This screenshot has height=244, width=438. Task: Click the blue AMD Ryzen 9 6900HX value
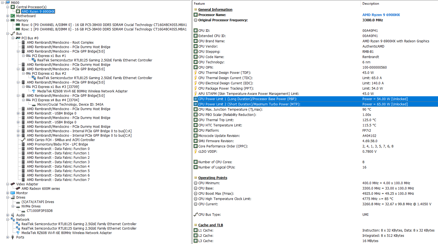(381, 15)
